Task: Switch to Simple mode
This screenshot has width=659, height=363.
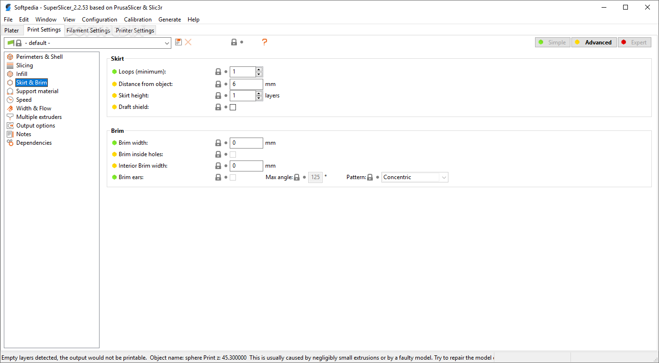Action: tap(553, 43)
